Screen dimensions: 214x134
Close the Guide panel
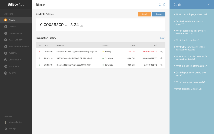click(209, 4)
